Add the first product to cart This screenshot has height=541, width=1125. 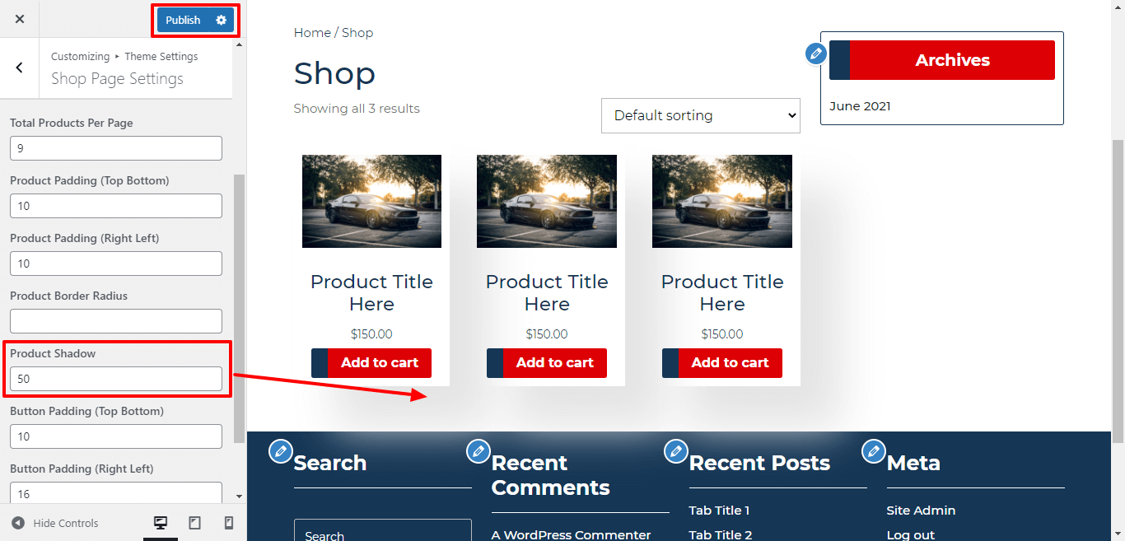click(x=380, y=362)
